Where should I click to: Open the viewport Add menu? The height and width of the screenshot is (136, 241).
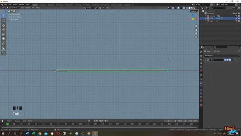33,8
